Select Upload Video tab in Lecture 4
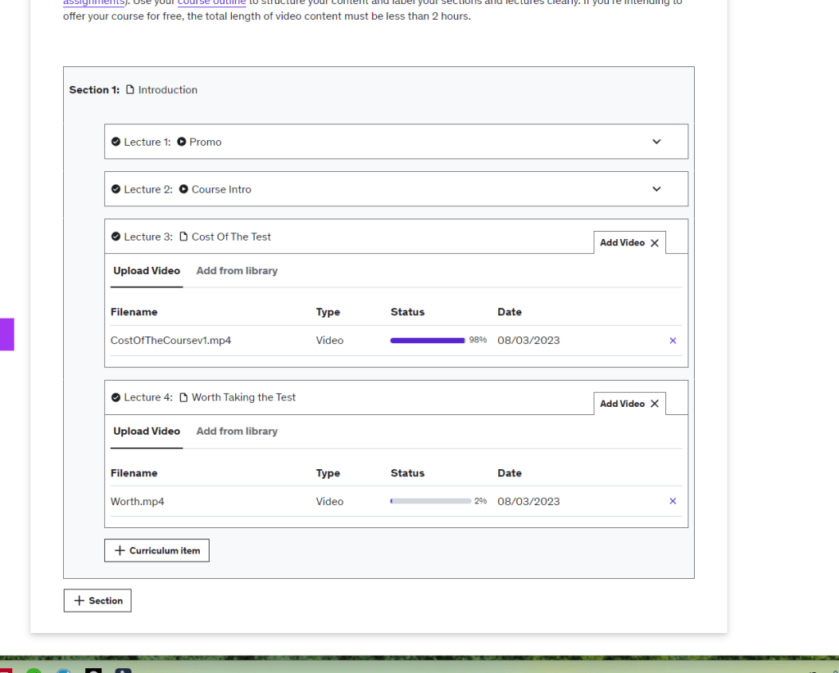The image size is (839, 673). coord(147,431)
